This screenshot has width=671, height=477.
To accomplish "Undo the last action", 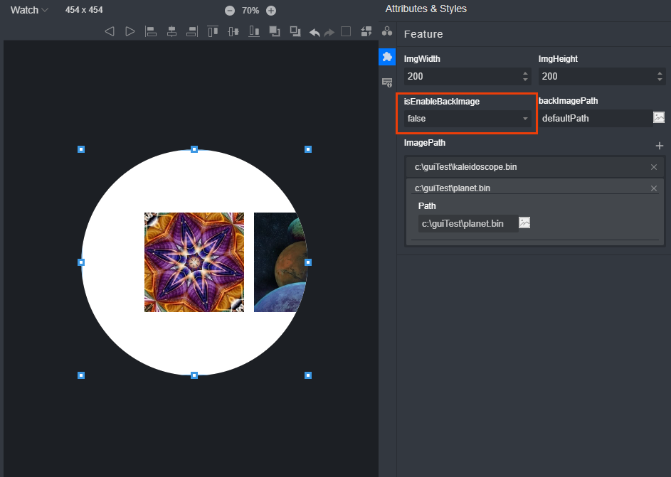I will (x=315, y=32).
